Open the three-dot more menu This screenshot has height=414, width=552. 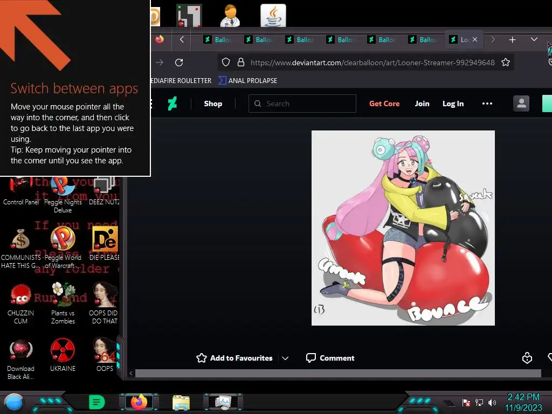tap(487, 103)
